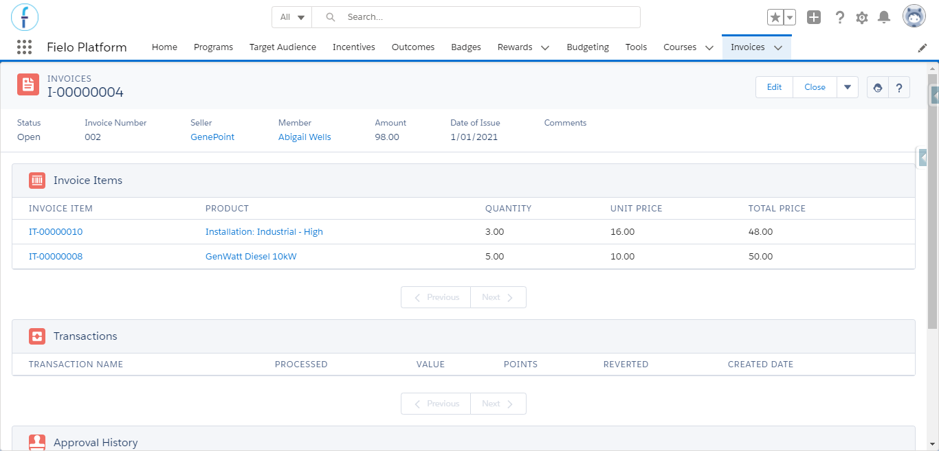939x451 pixels.
Task: Open the App Launcher grid icon
Action: (x=24, y=47)
